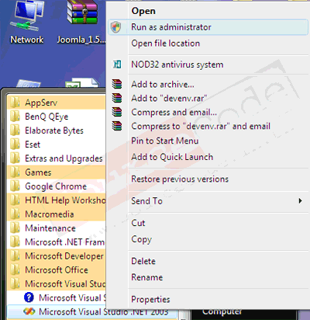Select Run as administrator shield icon
Screen dimensions: 310x320
tap(115, 27)
